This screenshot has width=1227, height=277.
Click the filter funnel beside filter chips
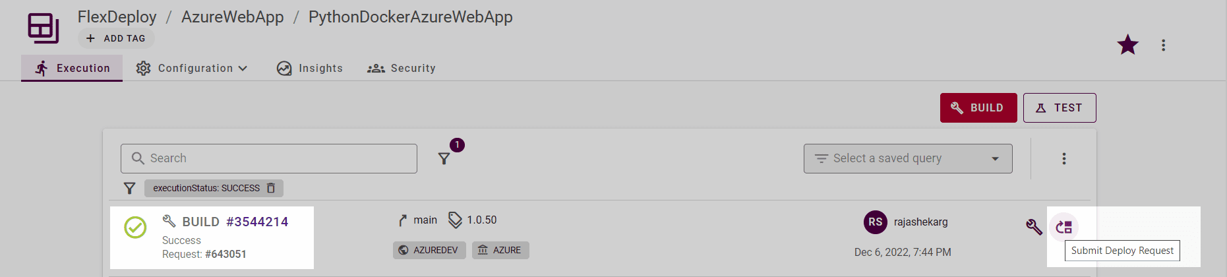point(129,189)
